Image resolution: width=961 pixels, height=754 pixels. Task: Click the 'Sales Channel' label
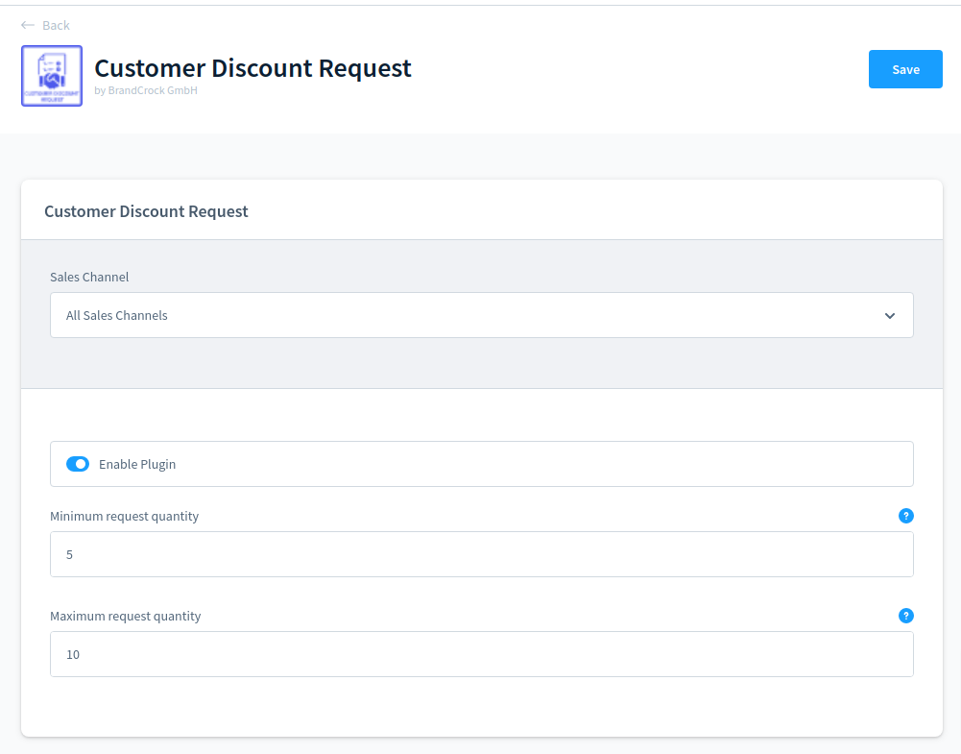(x=89, y=277)
